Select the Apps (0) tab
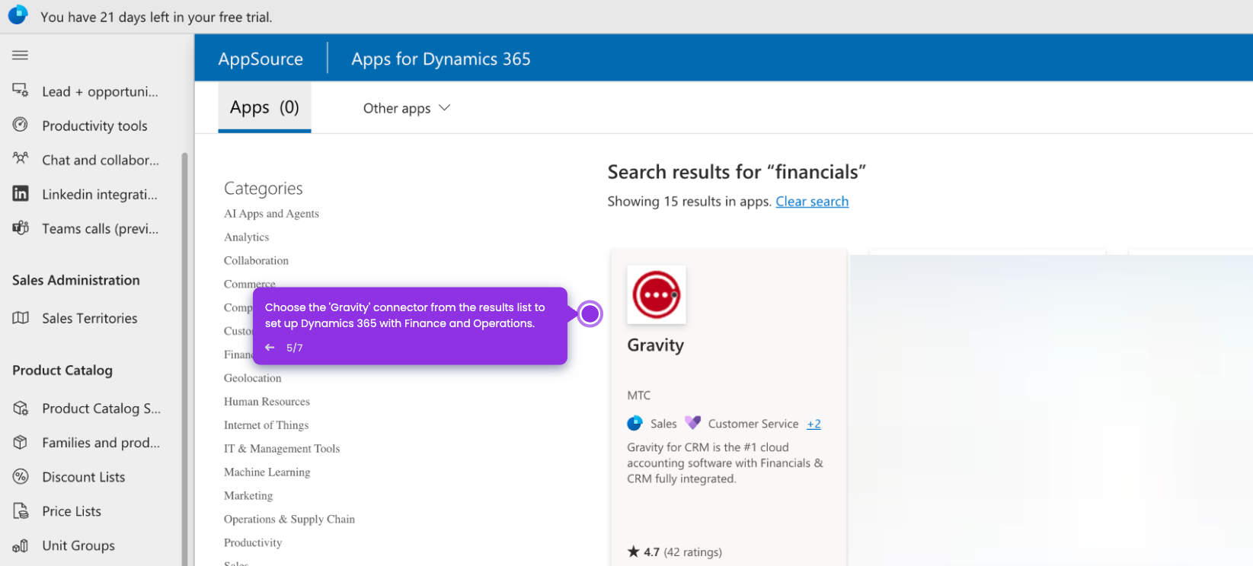 264,107
